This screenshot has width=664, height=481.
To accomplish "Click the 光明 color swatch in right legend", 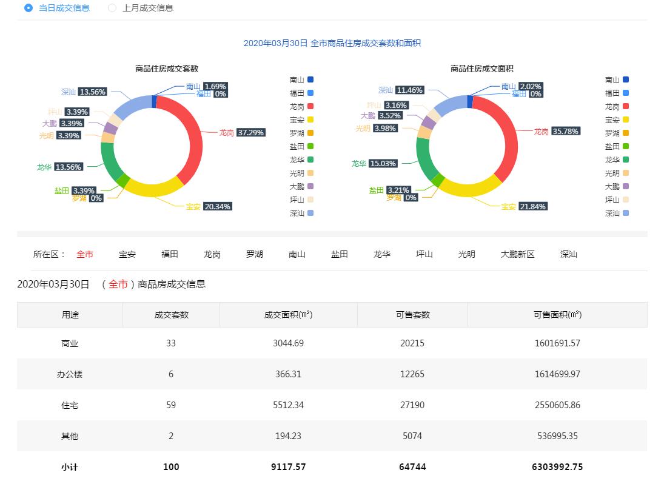I will [x=626, y=173].
